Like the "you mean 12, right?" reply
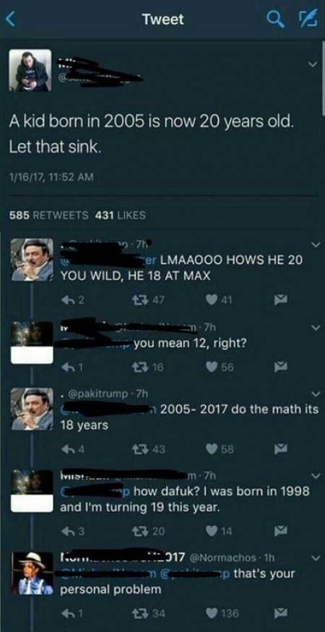Image resolution: width=325 pixels, height=632 pixels. [x=220, y=367]
